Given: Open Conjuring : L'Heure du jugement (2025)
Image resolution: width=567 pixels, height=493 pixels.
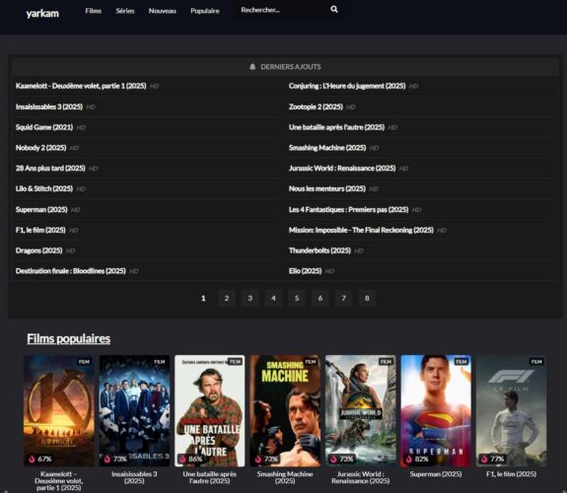Looking at the screenshot, I should tap(347, 86).
